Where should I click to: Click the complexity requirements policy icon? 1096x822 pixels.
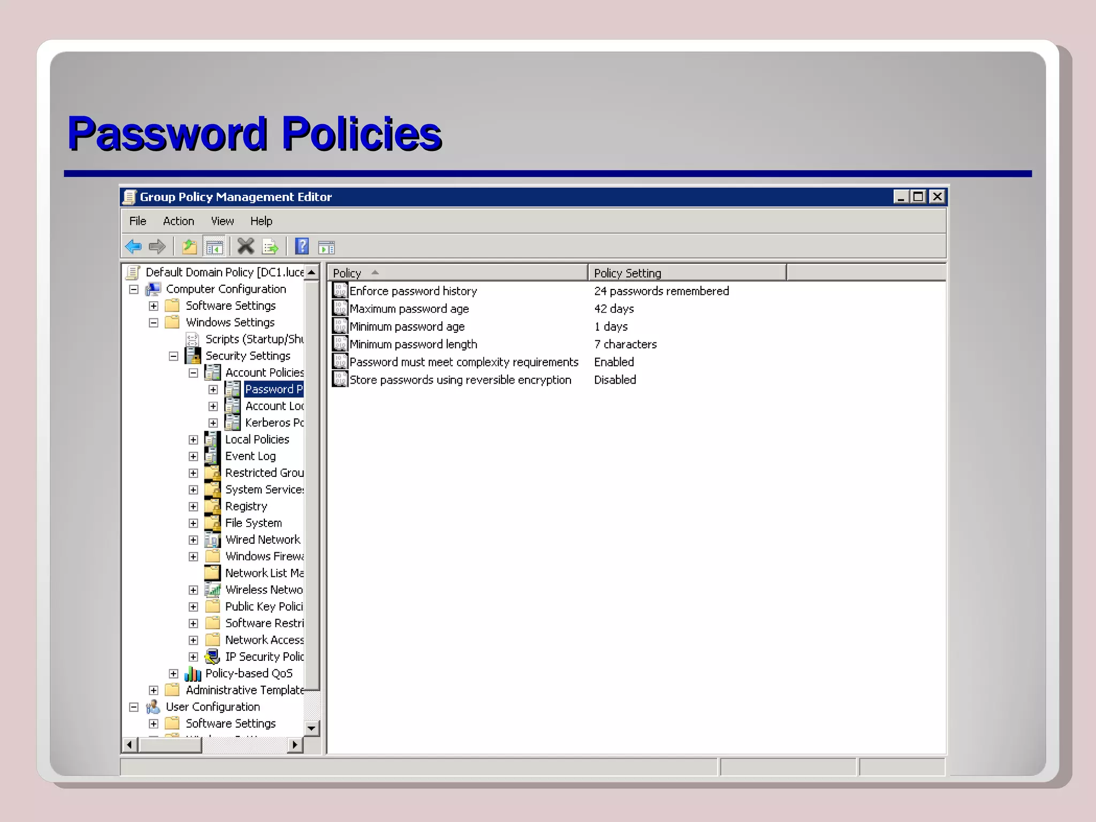[340, 361]
